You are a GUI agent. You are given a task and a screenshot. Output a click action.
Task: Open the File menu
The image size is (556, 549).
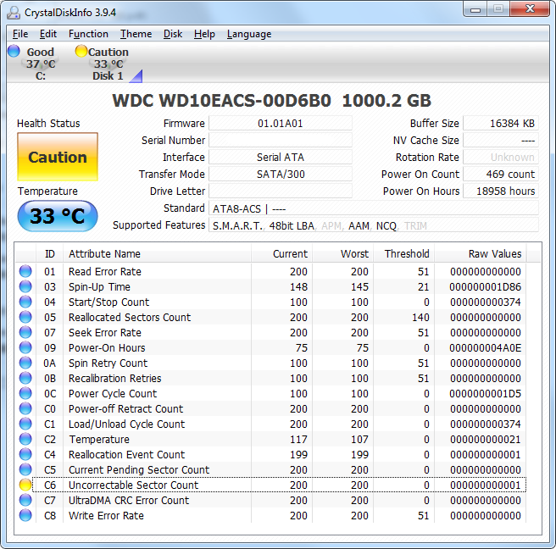click(x=20, y=34)
